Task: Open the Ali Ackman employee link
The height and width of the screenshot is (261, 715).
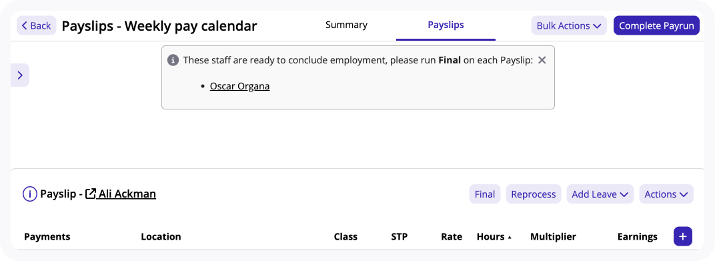Action: coord(127,194)
